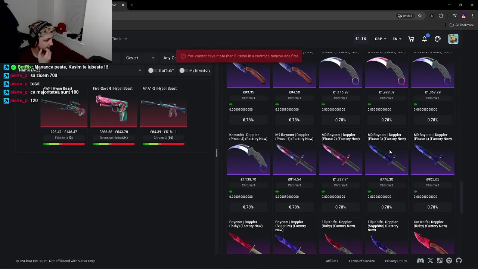Click the outcomes list vertical scrollbar
Screen dimensions: 478x269
point(462,197)
